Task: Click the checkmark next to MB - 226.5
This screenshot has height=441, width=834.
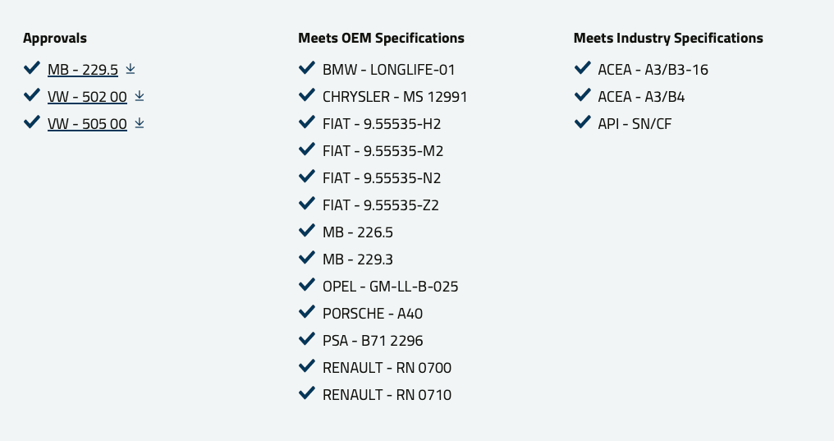Action: pos(307,230)
